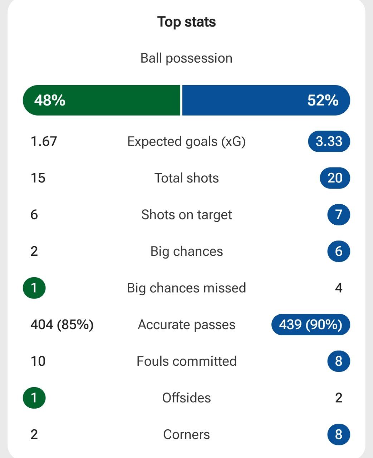The image size is (373, 458).
Task: Click the blue 52% possession bar segment
Action: click(266, 101)
